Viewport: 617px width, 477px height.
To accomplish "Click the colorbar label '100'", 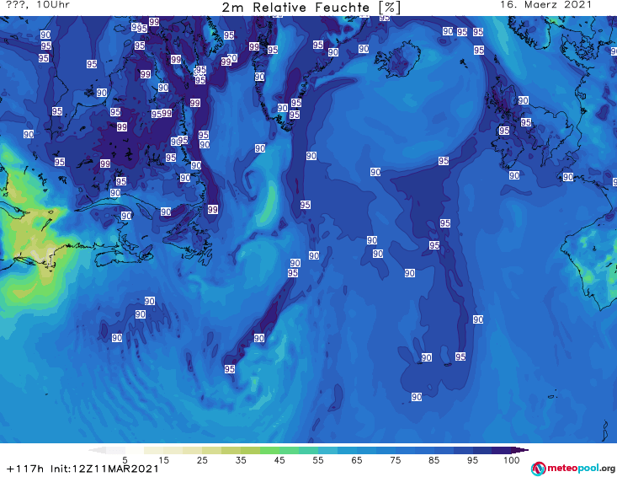I will [x=512, y=460].
